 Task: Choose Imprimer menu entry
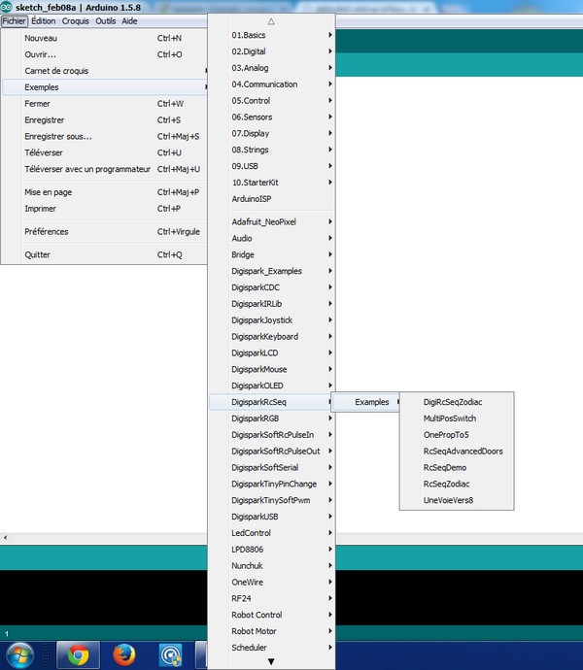[x=105, y=209]
